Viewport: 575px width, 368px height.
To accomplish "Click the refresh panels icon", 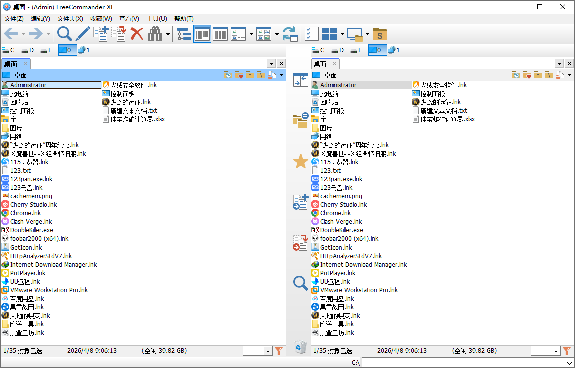I will pos(290,34).
